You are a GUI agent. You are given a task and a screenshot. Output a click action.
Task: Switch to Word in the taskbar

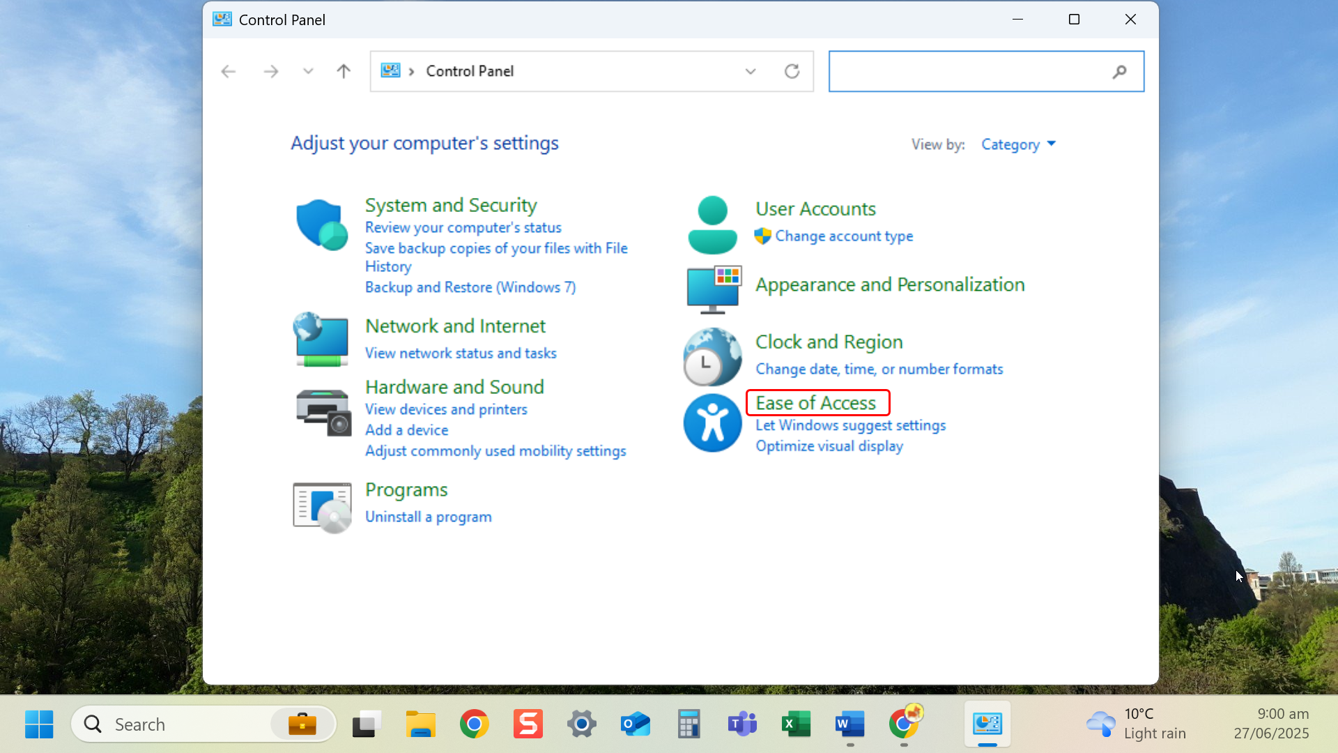(x=849, y=724)
